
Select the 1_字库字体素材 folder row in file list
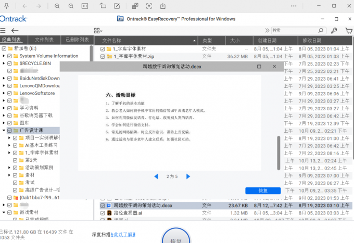coord(225,49)
